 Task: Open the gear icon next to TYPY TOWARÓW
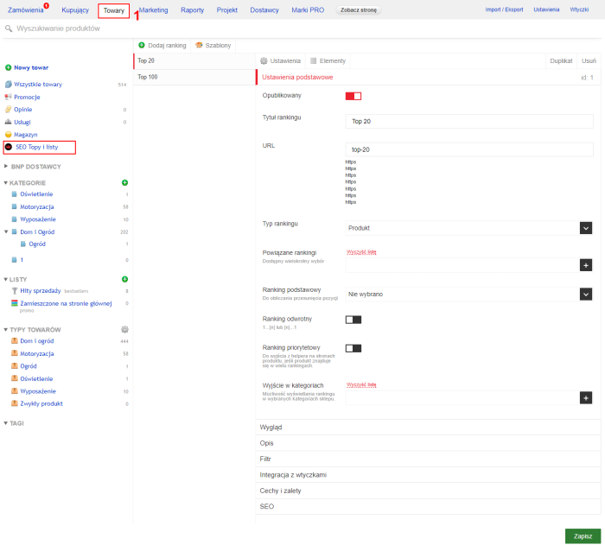[x=124, y=330]
